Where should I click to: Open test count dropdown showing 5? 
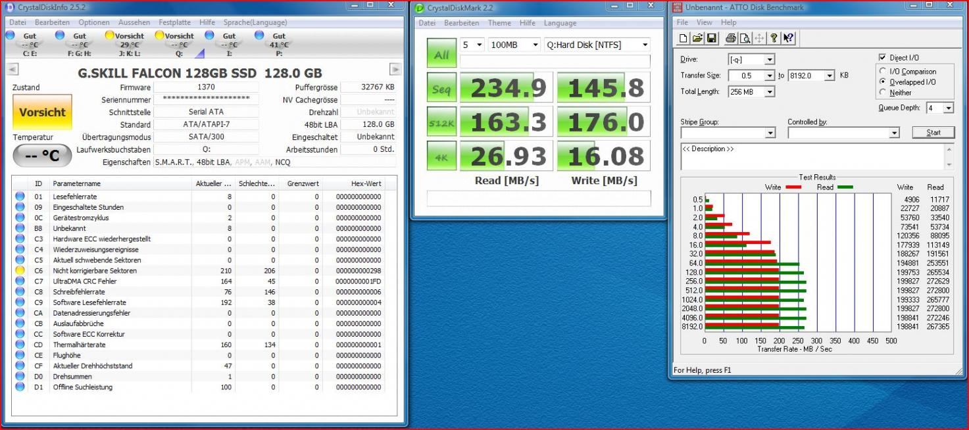(x=472, y=45)
